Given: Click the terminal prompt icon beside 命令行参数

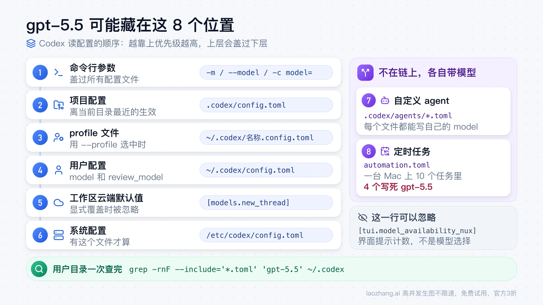Looking at the screenshot, I should pyautogui.click(x=58, y=72).
